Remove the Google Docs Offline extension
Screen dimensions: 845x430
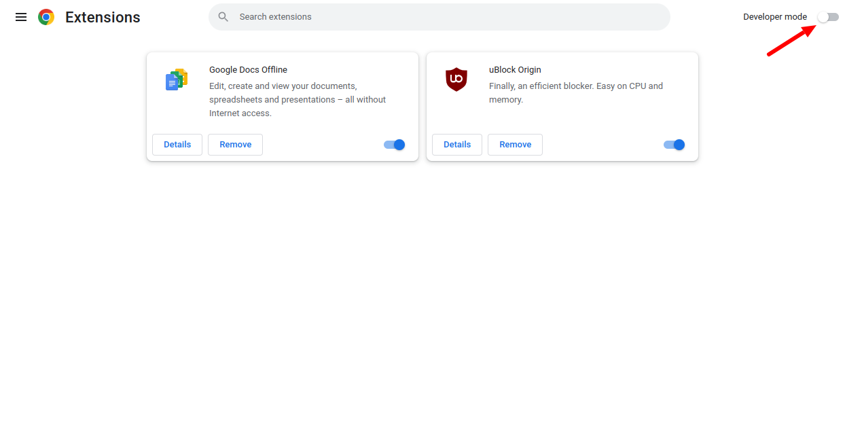tap(235, 145)
